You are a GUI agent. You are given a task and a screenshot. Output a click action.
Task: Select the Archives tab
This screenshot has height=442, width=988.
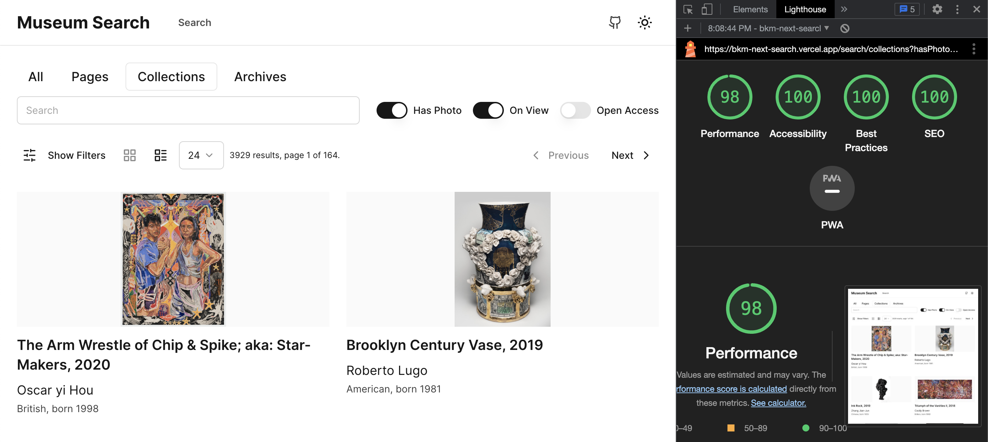(260, 76)
